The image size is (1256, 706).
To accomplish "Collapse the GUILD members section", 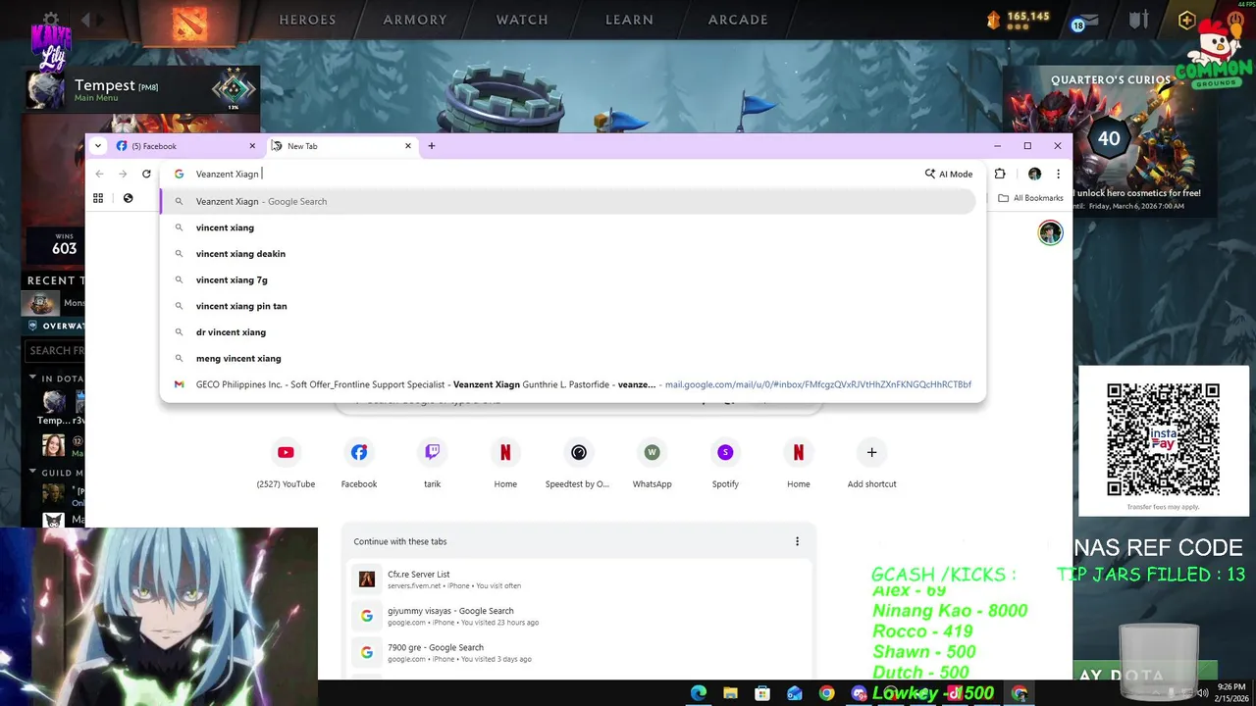I will [32, 473].
